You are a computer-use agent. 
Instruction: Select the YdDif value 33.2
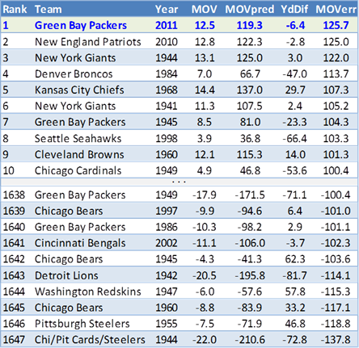click(x=295, y=308)
